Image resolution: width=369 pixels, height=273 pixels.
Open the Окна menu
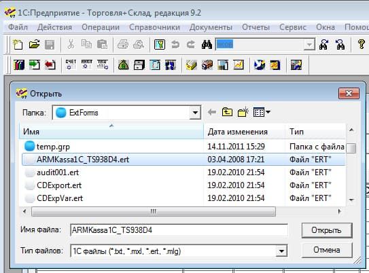326,27
